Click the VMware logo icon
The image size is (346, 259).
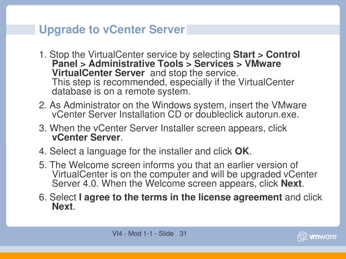click(302, 236)
